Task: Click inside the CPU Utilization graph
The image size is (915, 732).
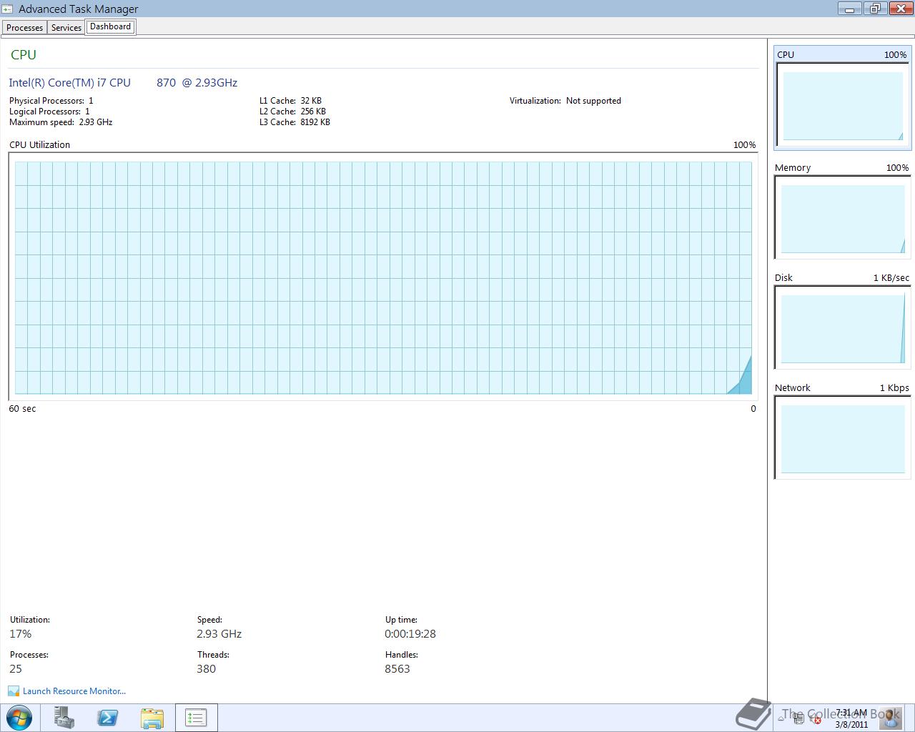Action: click(x=383, y=277)
